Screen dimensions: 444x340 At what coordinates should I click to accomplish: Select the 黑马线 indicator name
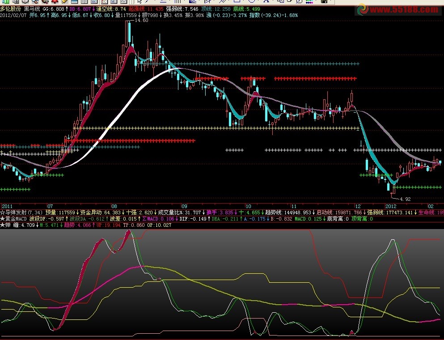(32, 9)
